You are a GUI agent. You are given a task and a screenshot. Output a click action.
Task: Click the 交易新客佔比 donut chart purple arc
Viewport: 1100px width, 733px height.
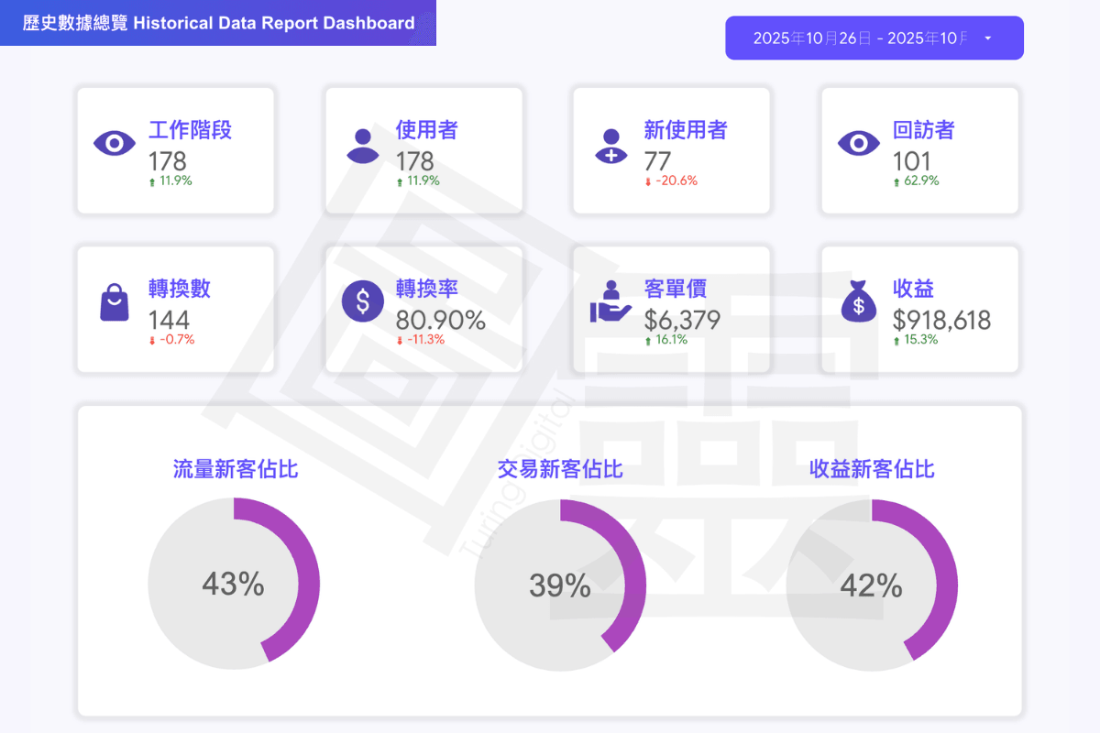click(634, 568)
